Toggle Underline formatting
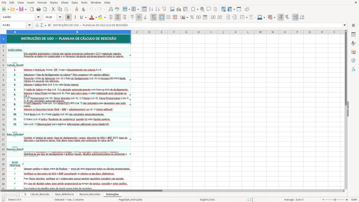The width and height of the screenshot is (359, 202). pyautogui.click(x=81, y=17)
